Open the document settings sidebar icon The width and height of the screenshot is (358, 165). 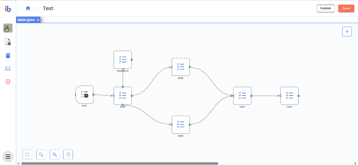pyautogui.click(x=8, y=42)
